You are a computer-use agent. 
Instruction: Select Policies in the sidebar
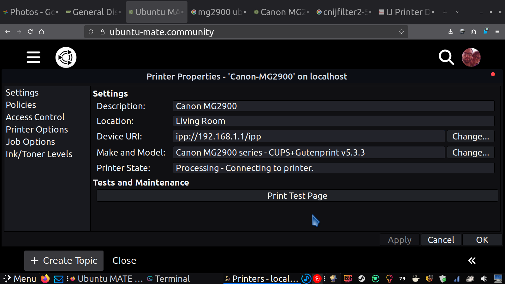click(x=21, y=105)
